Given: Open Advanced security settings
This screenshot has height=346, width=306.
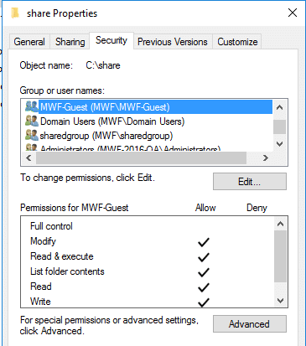Looking at the screenshot, I should pyautogui.click(x=250, y=324).
